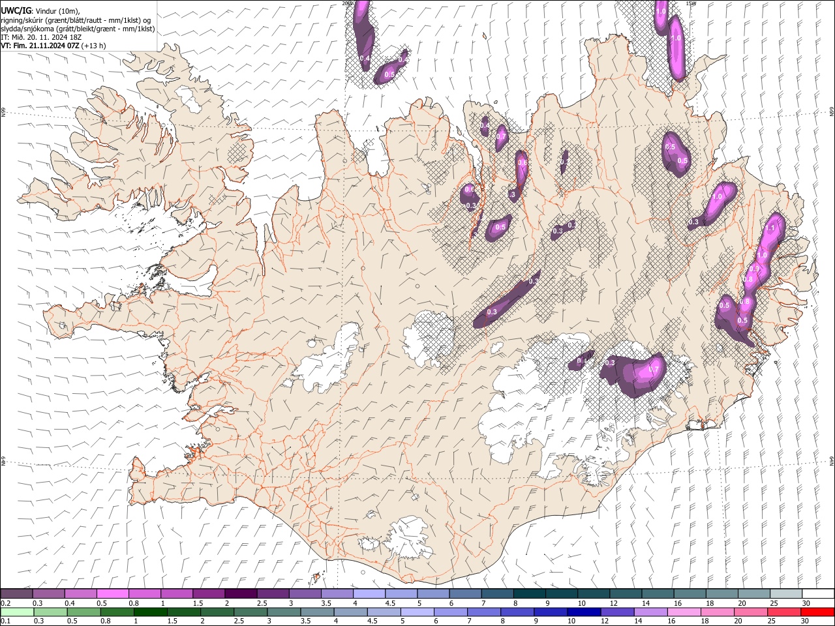Select rain scale red swatch right of 30
This screenshot has height=626, width=835.
[x=818, y=612]
